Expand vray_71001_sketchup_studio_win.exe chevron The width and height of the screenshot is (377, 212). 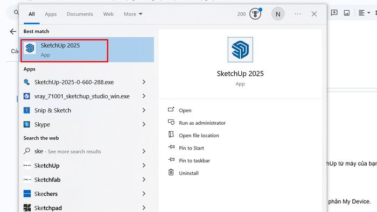pyautogui.click(x=144, y=96)
